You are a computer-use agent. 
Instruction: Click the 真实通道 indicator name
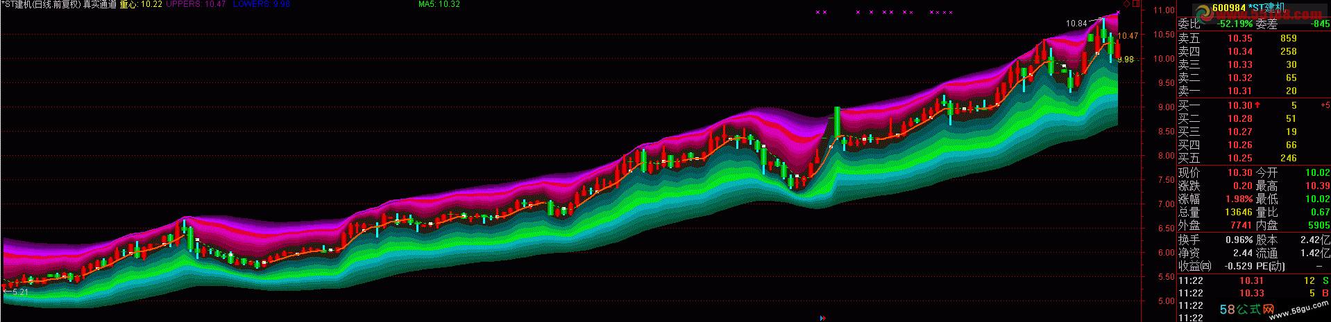[x=99, y=4]
